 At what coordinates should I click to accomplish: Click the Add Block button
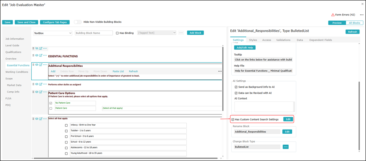click(x=195, y=33)
